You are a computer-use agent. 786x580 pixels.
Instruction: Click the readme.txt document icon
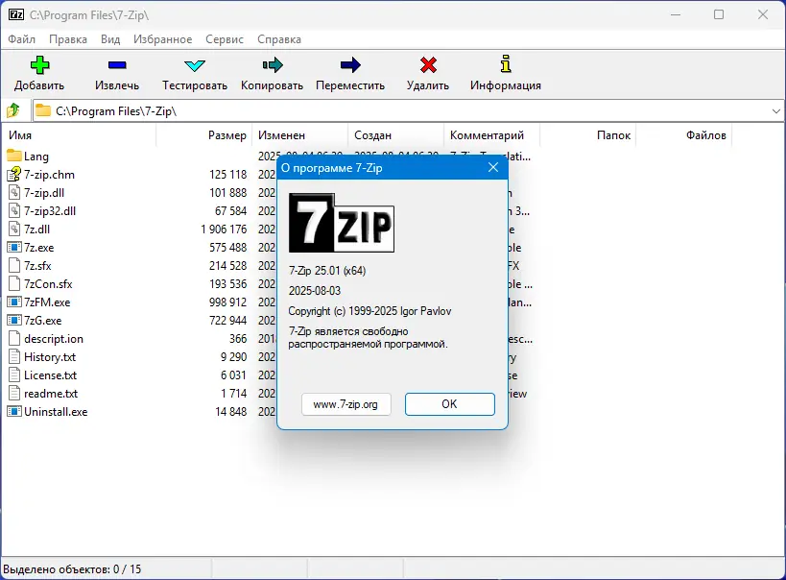click(x=14, y=393)
